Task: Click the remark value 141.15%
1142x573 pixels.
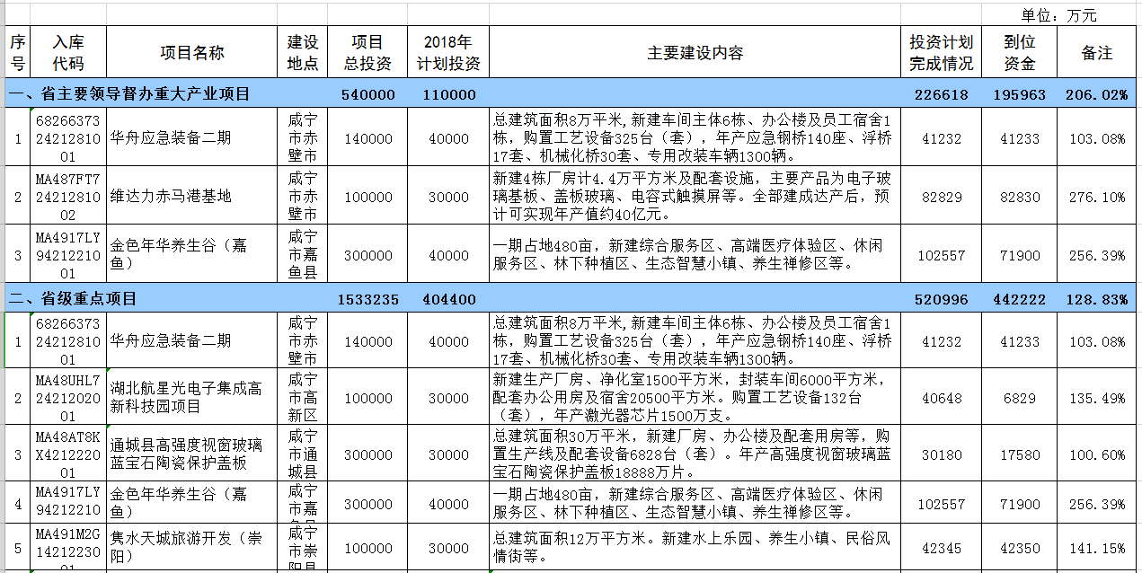Action: pyautogui.click(x=1097, y=549)
